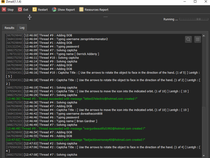Select the wargunbeautiful1992@hotmail.com created log line

click(75, 129)
